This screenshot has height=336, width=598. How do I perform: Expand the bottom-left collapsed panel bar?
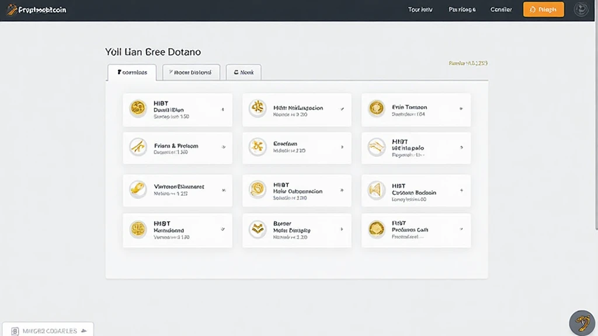tap(48, 331)
